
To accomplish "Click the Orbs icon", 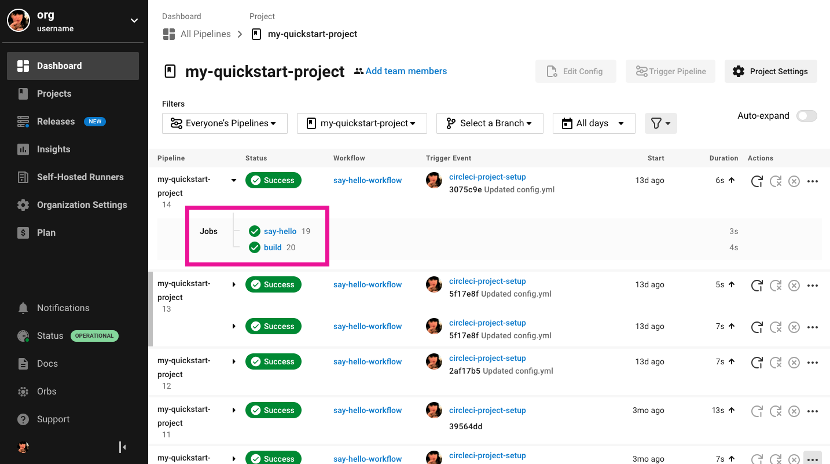I will 23,392.
